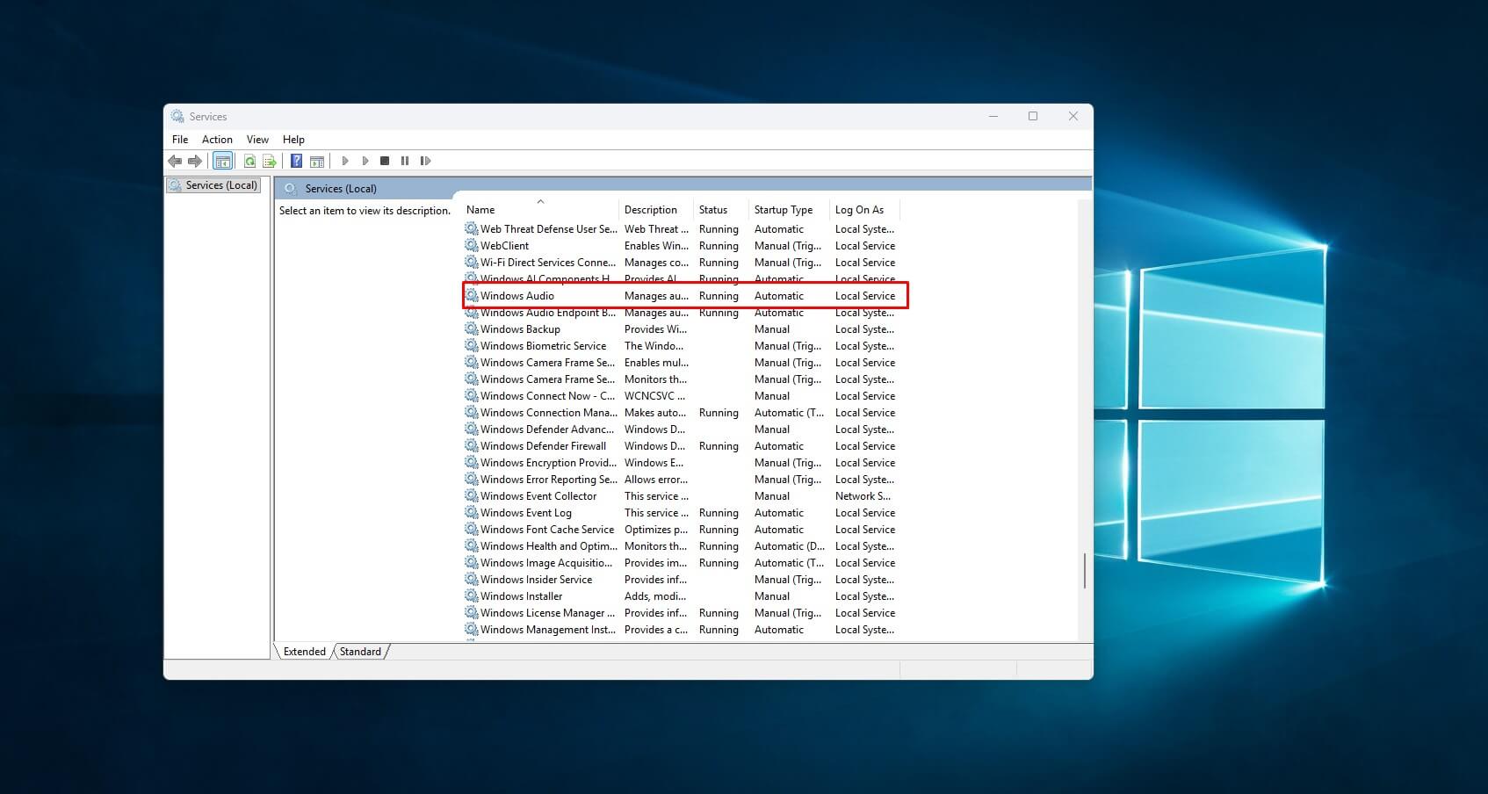The width and height of the screenshot is (1488, 794).
Task: Click the 'WCNCSVC ...' description cell
Action: (x=654, y=395)
